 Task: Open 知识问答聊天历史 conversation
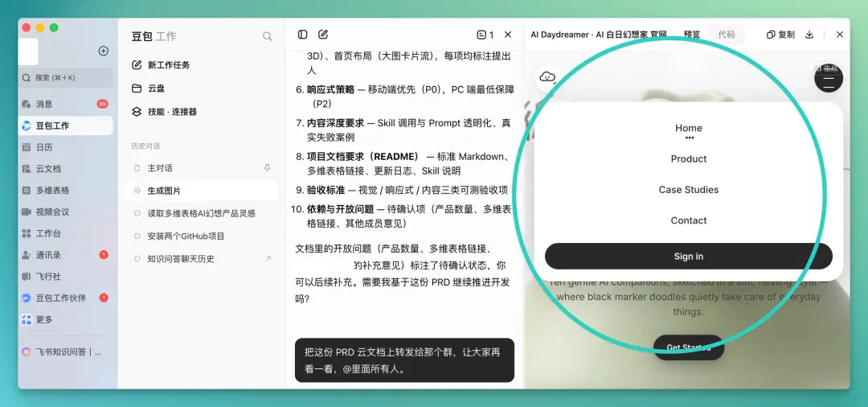pos(201,258)
